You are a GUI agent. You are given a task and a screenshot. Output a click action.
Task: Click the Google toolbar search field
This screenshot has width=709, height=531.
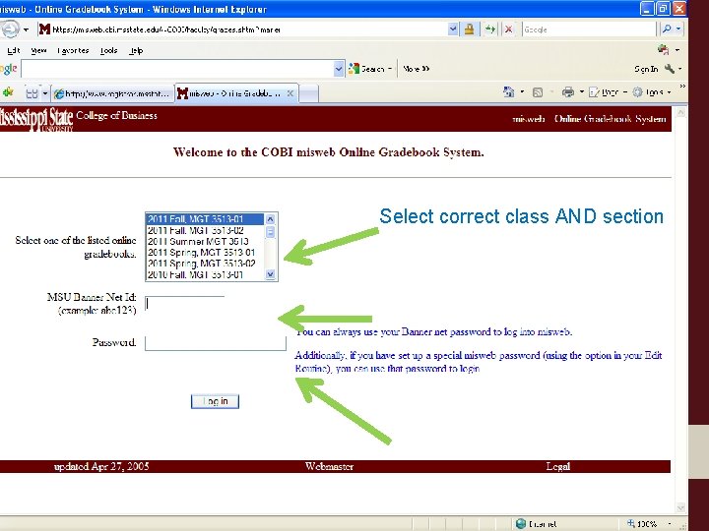tap(177, 69)
